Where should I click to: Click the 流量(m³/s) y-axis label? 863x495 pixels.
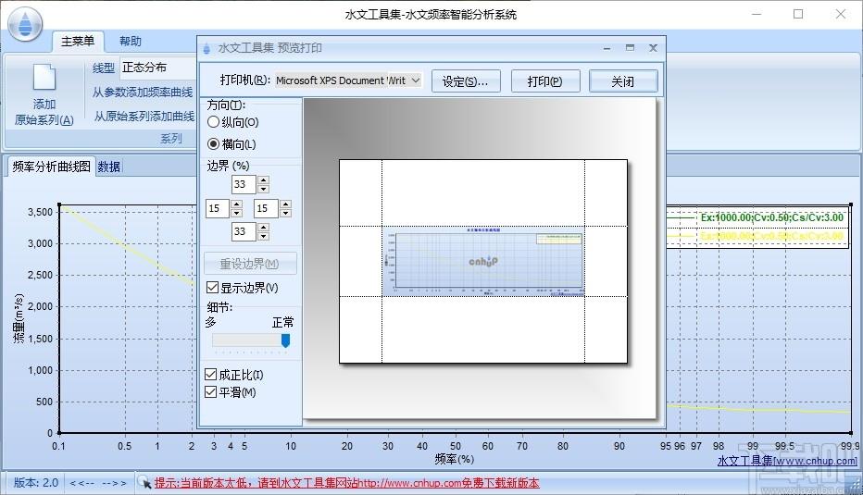[x=19, y=318]
